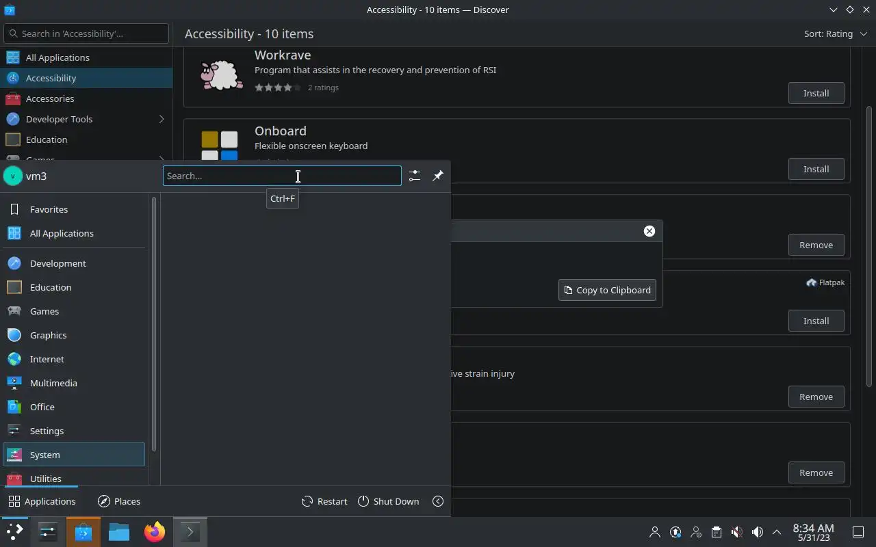Switch to the Places tab
Screen dimensions: 876x547
click(x=119, y=501)
